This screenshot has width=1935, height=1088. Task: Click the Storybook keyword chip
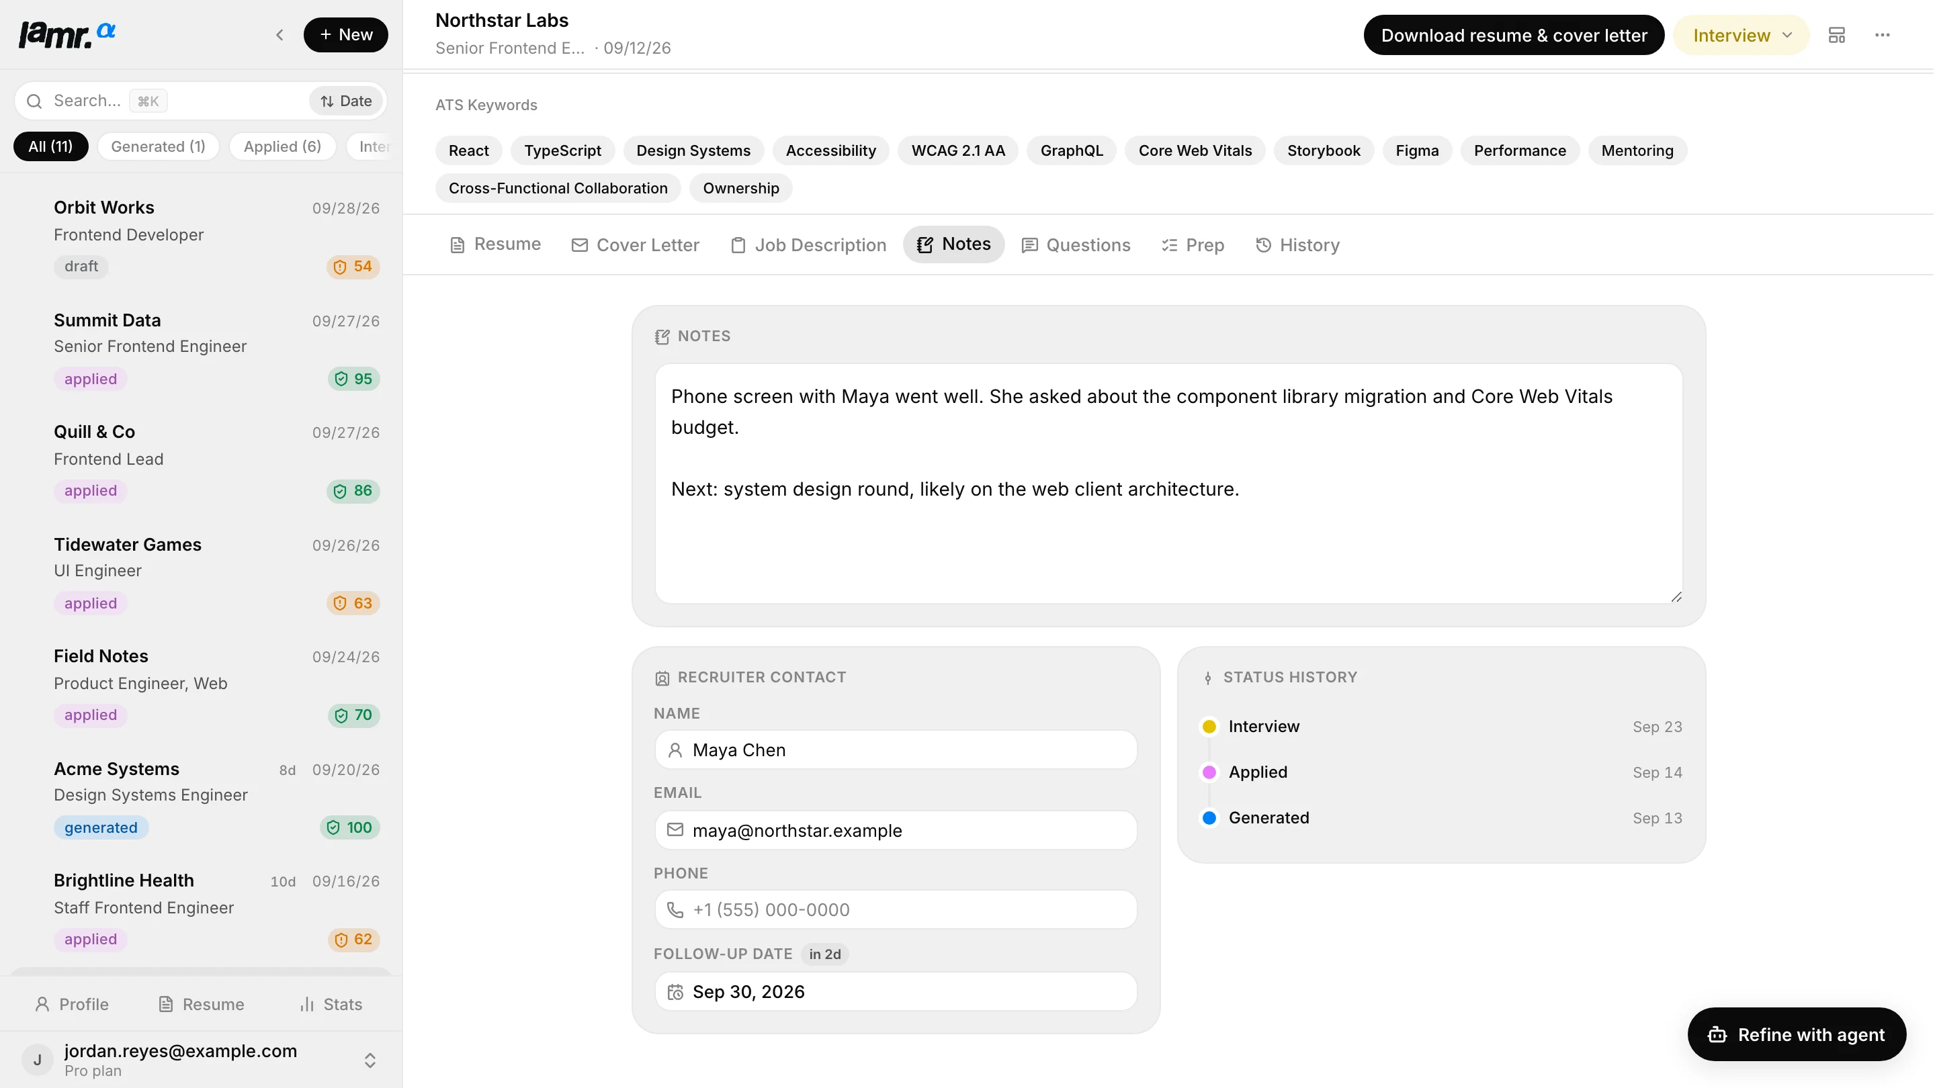click(1324, 150)
